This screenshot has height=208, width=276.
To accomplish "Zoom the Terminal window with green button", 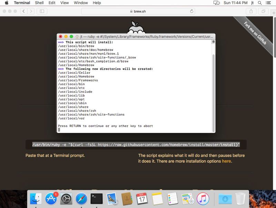I will click(x=71, y=37).
